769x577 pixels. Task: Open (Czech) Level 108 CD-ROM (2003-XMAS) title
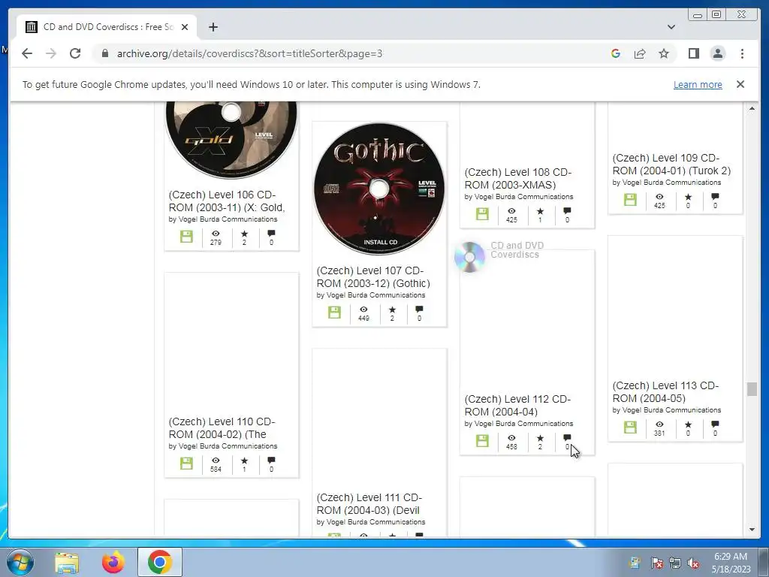point(518,179)
